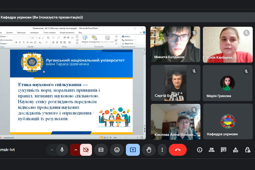Pick font color with A button

pyautogui.click(x=47, y=42)
